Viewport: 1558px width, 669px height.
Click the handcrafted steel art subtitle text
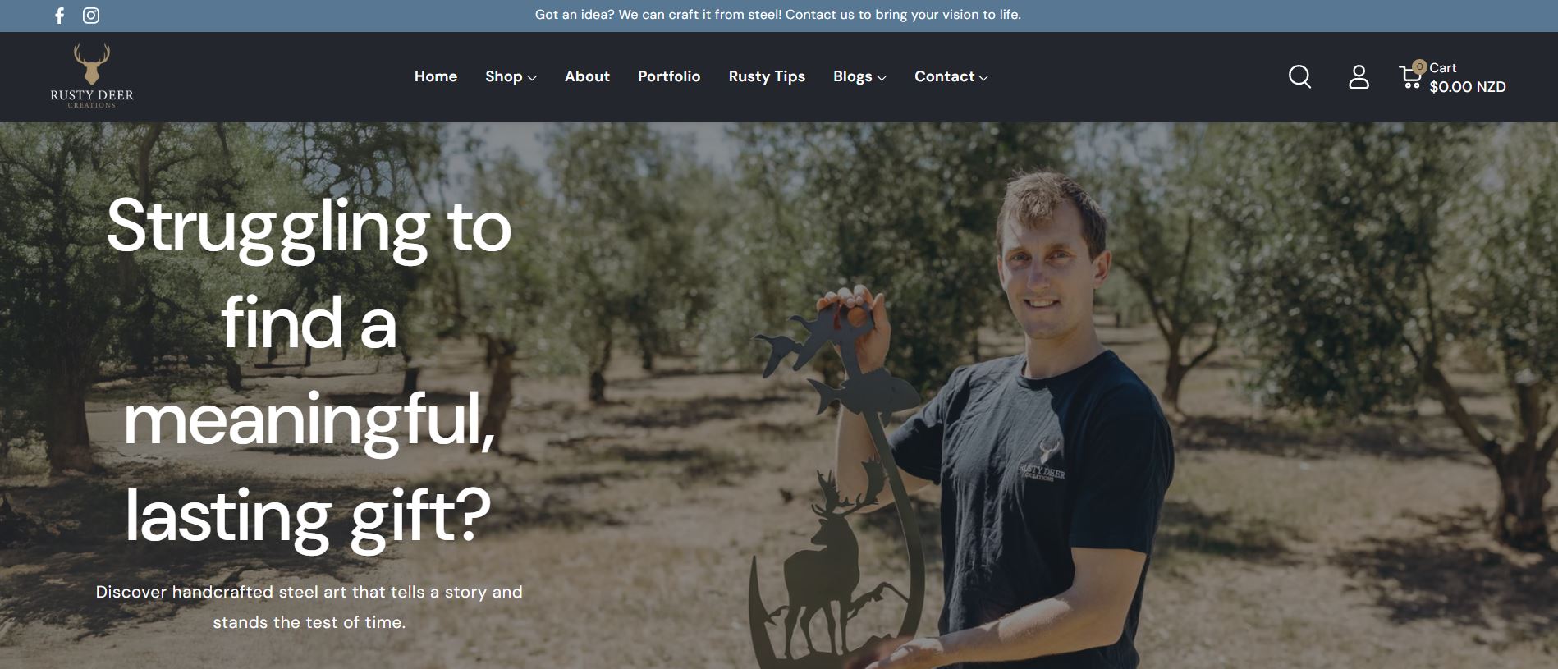[309, 607]
